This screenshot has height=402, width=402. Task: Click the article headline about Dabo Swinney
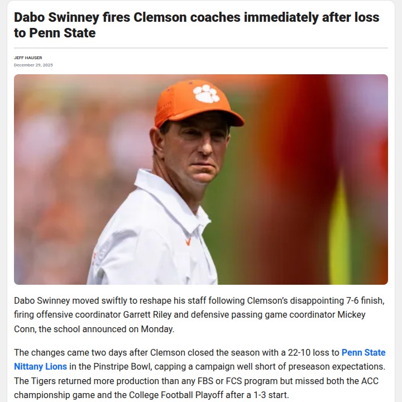pos(197,25)
